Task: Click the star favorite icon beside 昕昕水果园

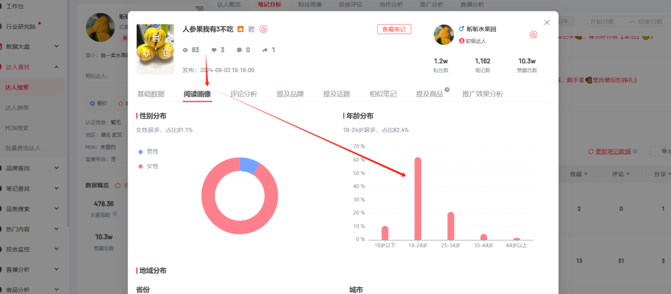Action: click(533, 35)
